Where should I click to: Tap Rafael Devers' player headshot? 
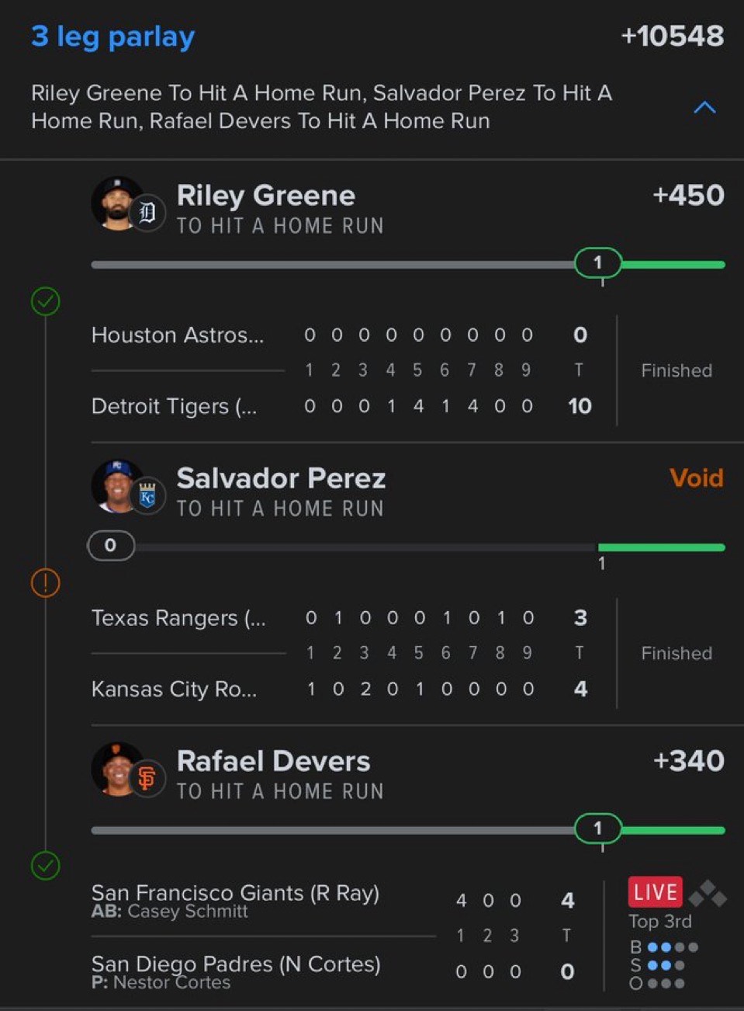click(x=116, y=769)
